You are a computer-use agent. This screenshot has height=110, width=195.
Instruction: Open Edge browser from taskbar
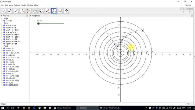34,108
